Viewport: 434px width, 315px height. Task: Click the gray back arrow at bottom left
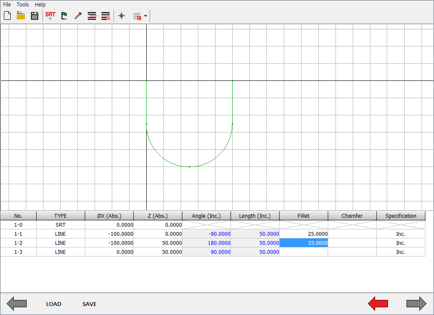pyautogui.click(x=17, y=304)
